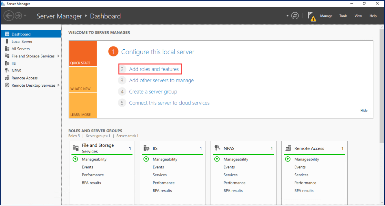Click Add roles and features link

(154, 69)
